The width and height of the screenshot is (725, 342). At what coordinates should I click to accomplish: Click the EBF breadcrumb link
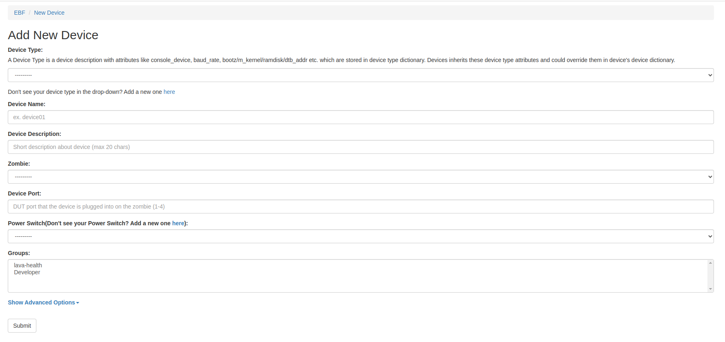click(x=20, y=13)
